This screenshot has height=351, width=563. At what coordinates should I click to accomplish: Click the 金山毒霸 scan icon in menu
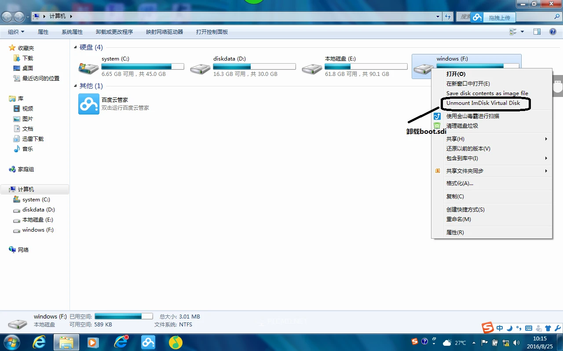click(437, 116)
